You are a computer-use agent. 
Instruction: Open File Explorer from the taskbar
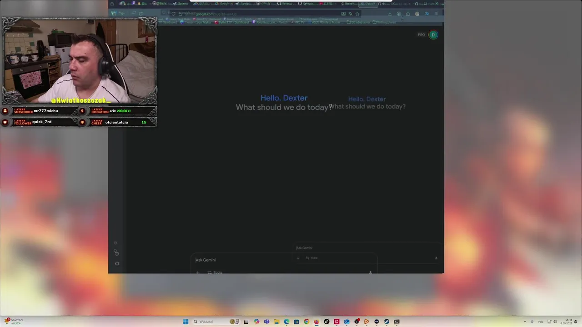(276, 322)
